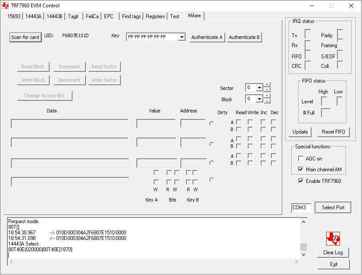
Task: Tick the S/EOF IRQ status box
Action: (340, 54)
